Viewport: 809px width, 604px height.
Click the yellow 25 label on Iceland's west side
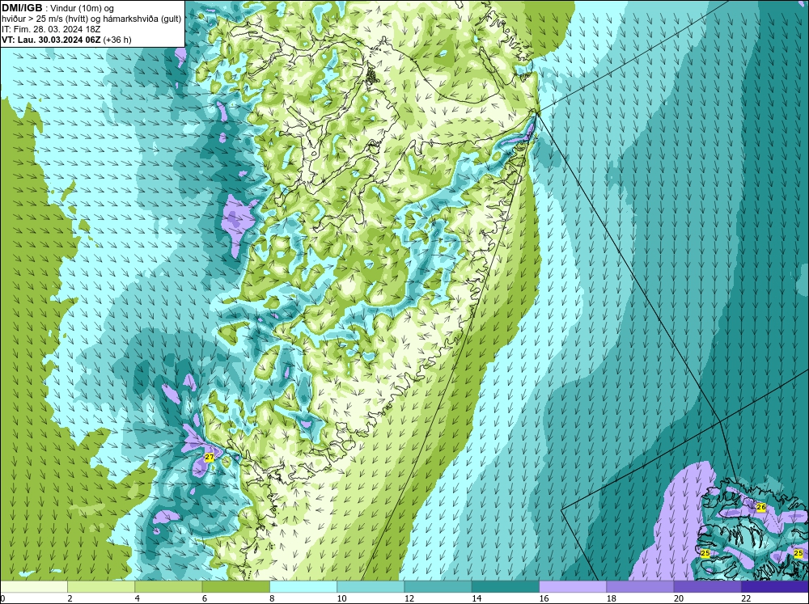click(x=705, y=553)
